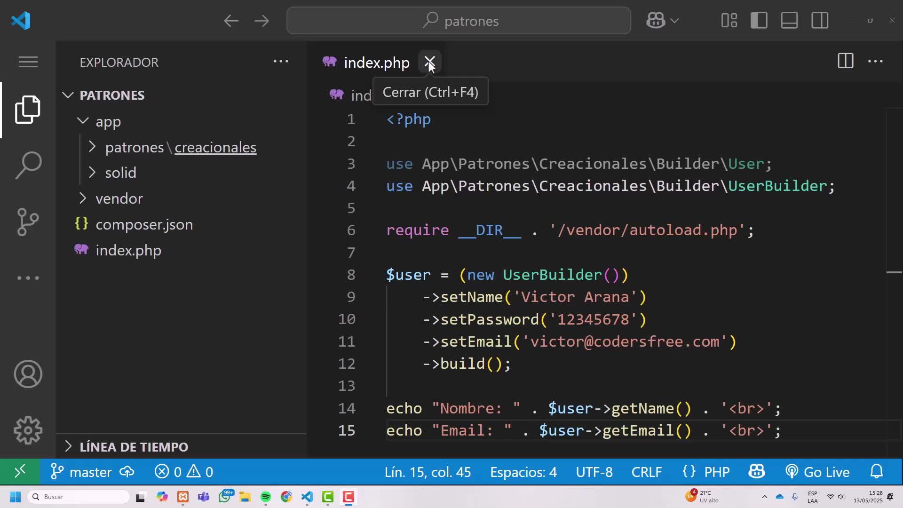Open the hamburger application menu
The width and height of the screenshot is (903, 508).
28,62
